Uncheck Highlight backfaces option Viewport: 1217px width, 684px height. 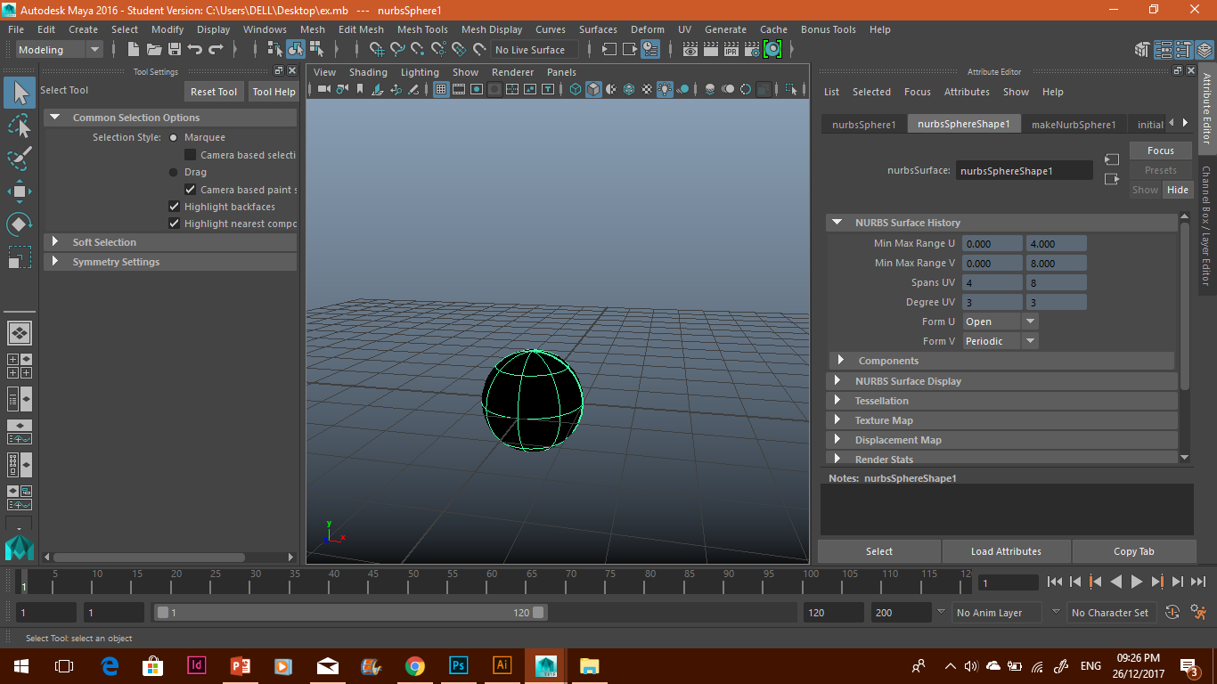[x=175, y=207]
